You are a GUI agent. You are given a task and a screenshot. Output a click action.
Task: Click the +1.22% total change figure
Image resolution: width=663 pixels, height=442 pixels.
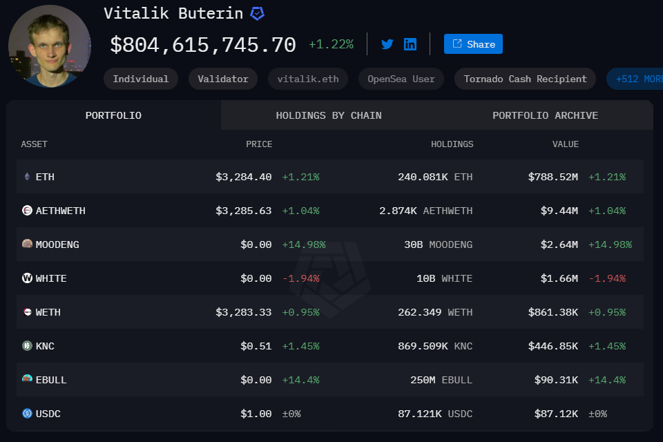pyautogui.click(x=331, y=44)
